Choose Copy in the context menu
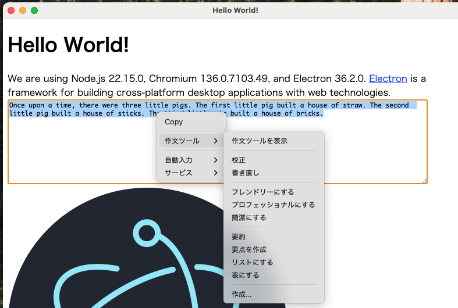458x308 pixels. click(x=191, y=122)
